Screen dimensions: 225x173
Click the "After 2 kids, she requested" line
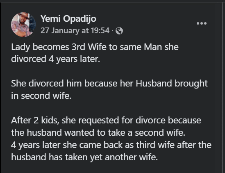click(106, 120)
